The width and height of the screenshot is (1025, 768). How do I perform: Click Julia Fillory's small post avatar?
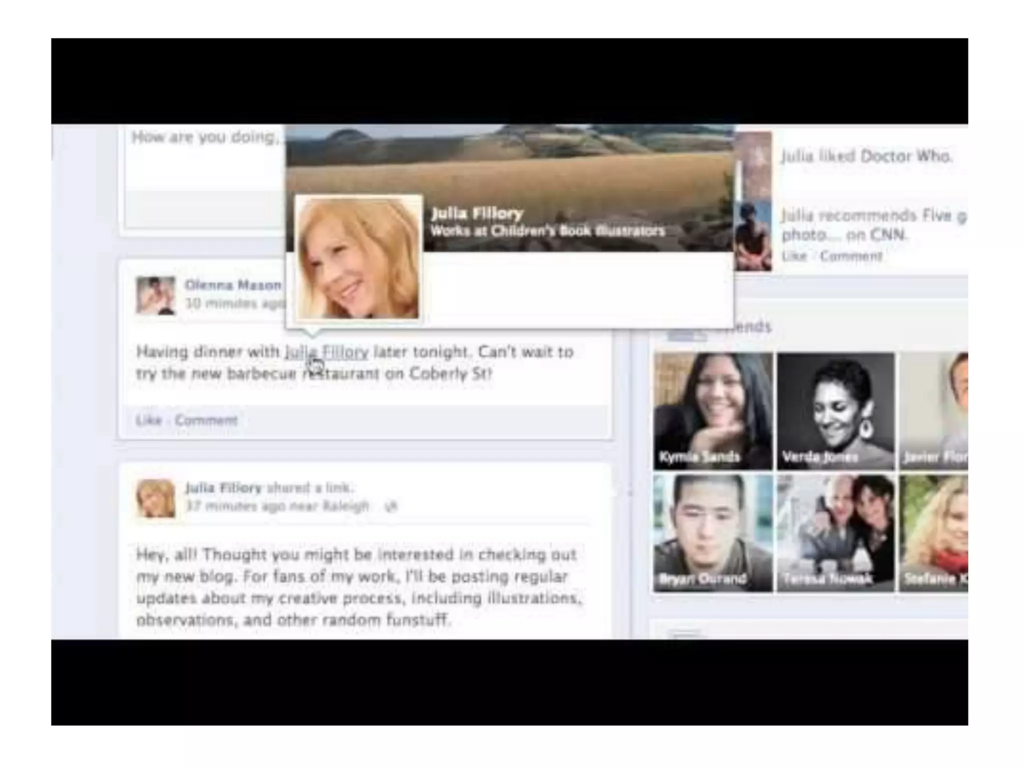coord(156,498)
